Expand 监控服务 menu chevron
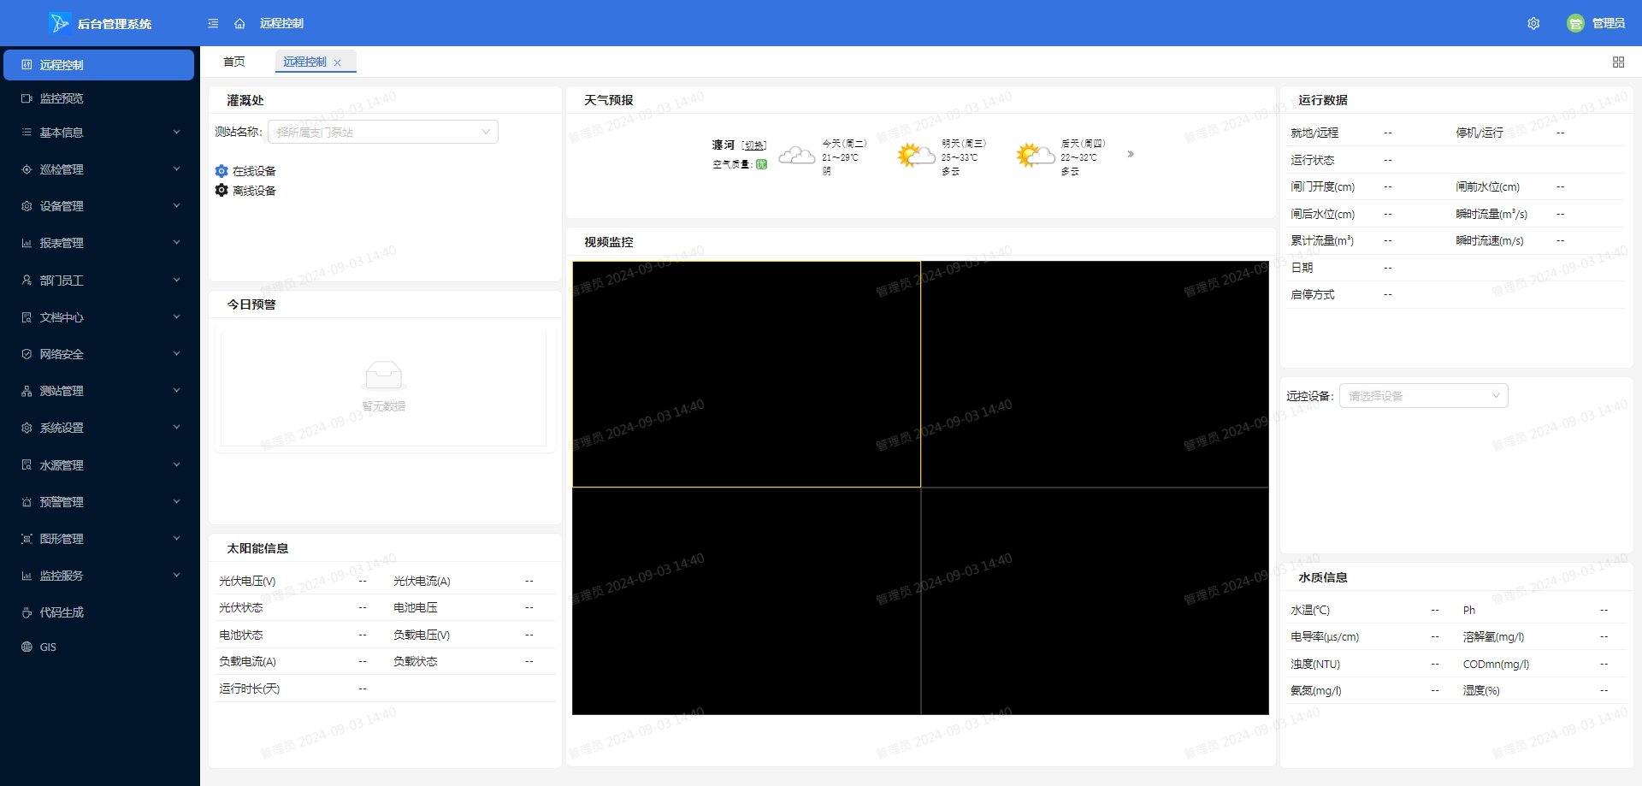This screenshot has height=786, width=1642. [x=176, y=575]
